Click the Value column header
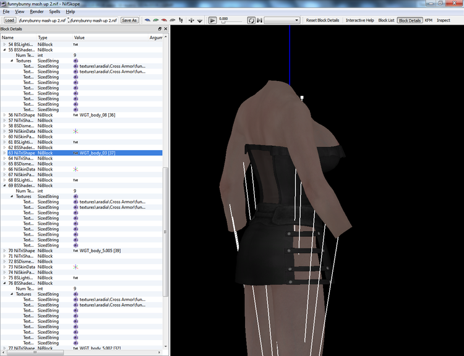 (111, 38)
